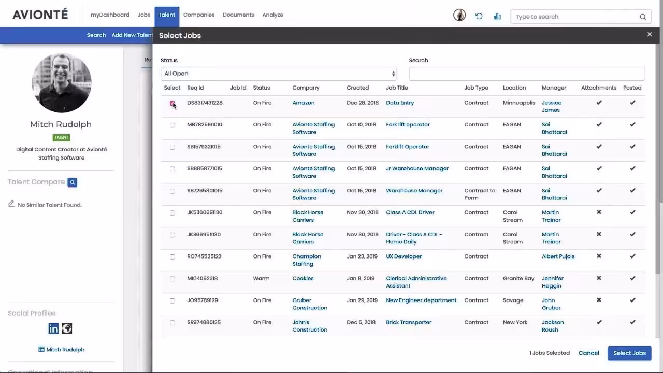Image resolution: width=663 pixels, height=373 pixels.
Task: Select the Clerical Administrative Assistant checkbox
Action: pyautogui.click(x=172, y=279)
